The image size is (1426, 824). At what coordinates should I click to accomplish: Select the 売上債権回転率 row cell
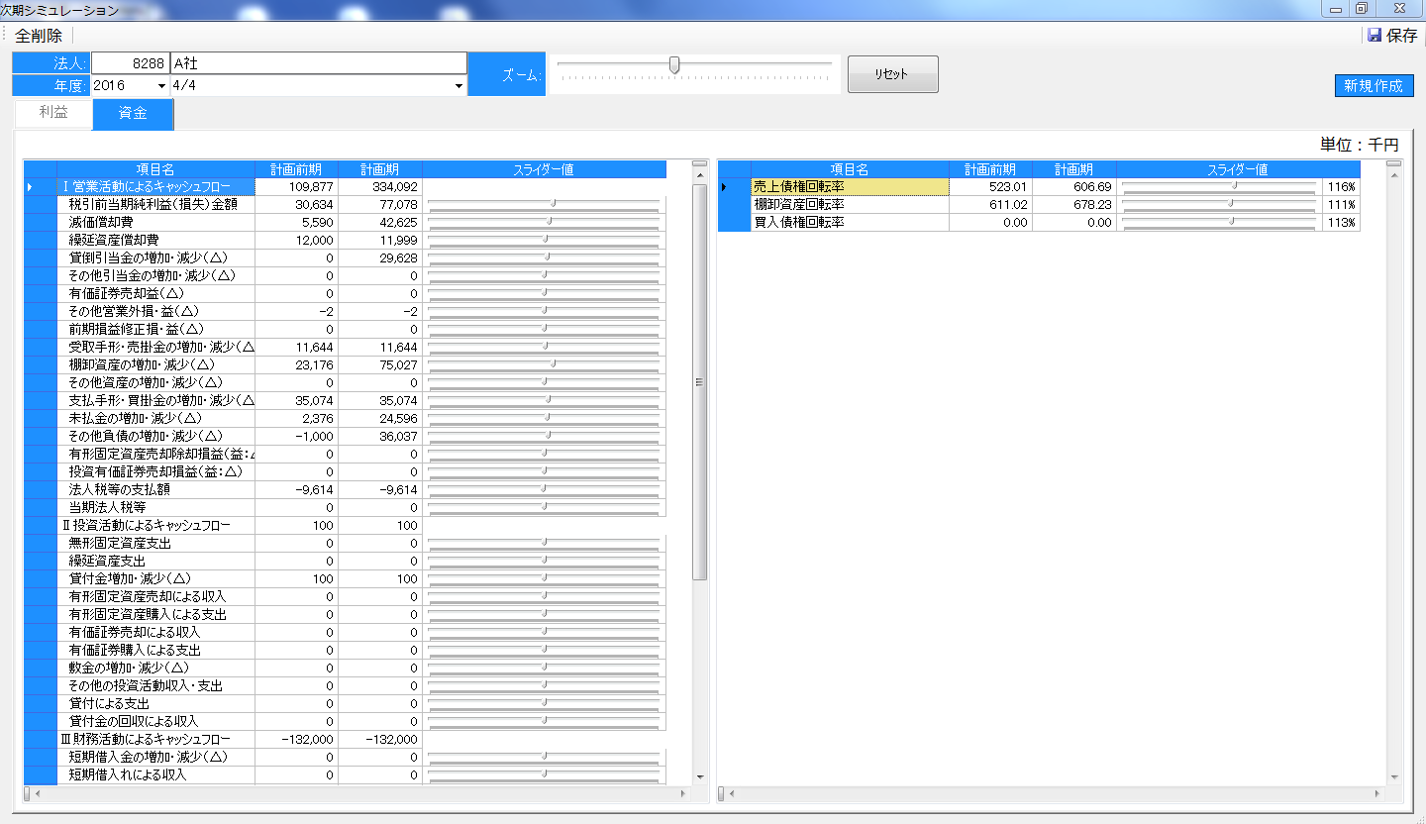pos(849,186)
